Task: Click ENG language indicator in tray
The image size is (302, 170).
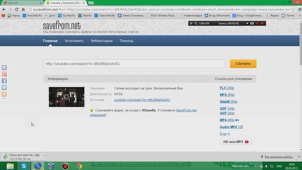Action: pos(279,166)
